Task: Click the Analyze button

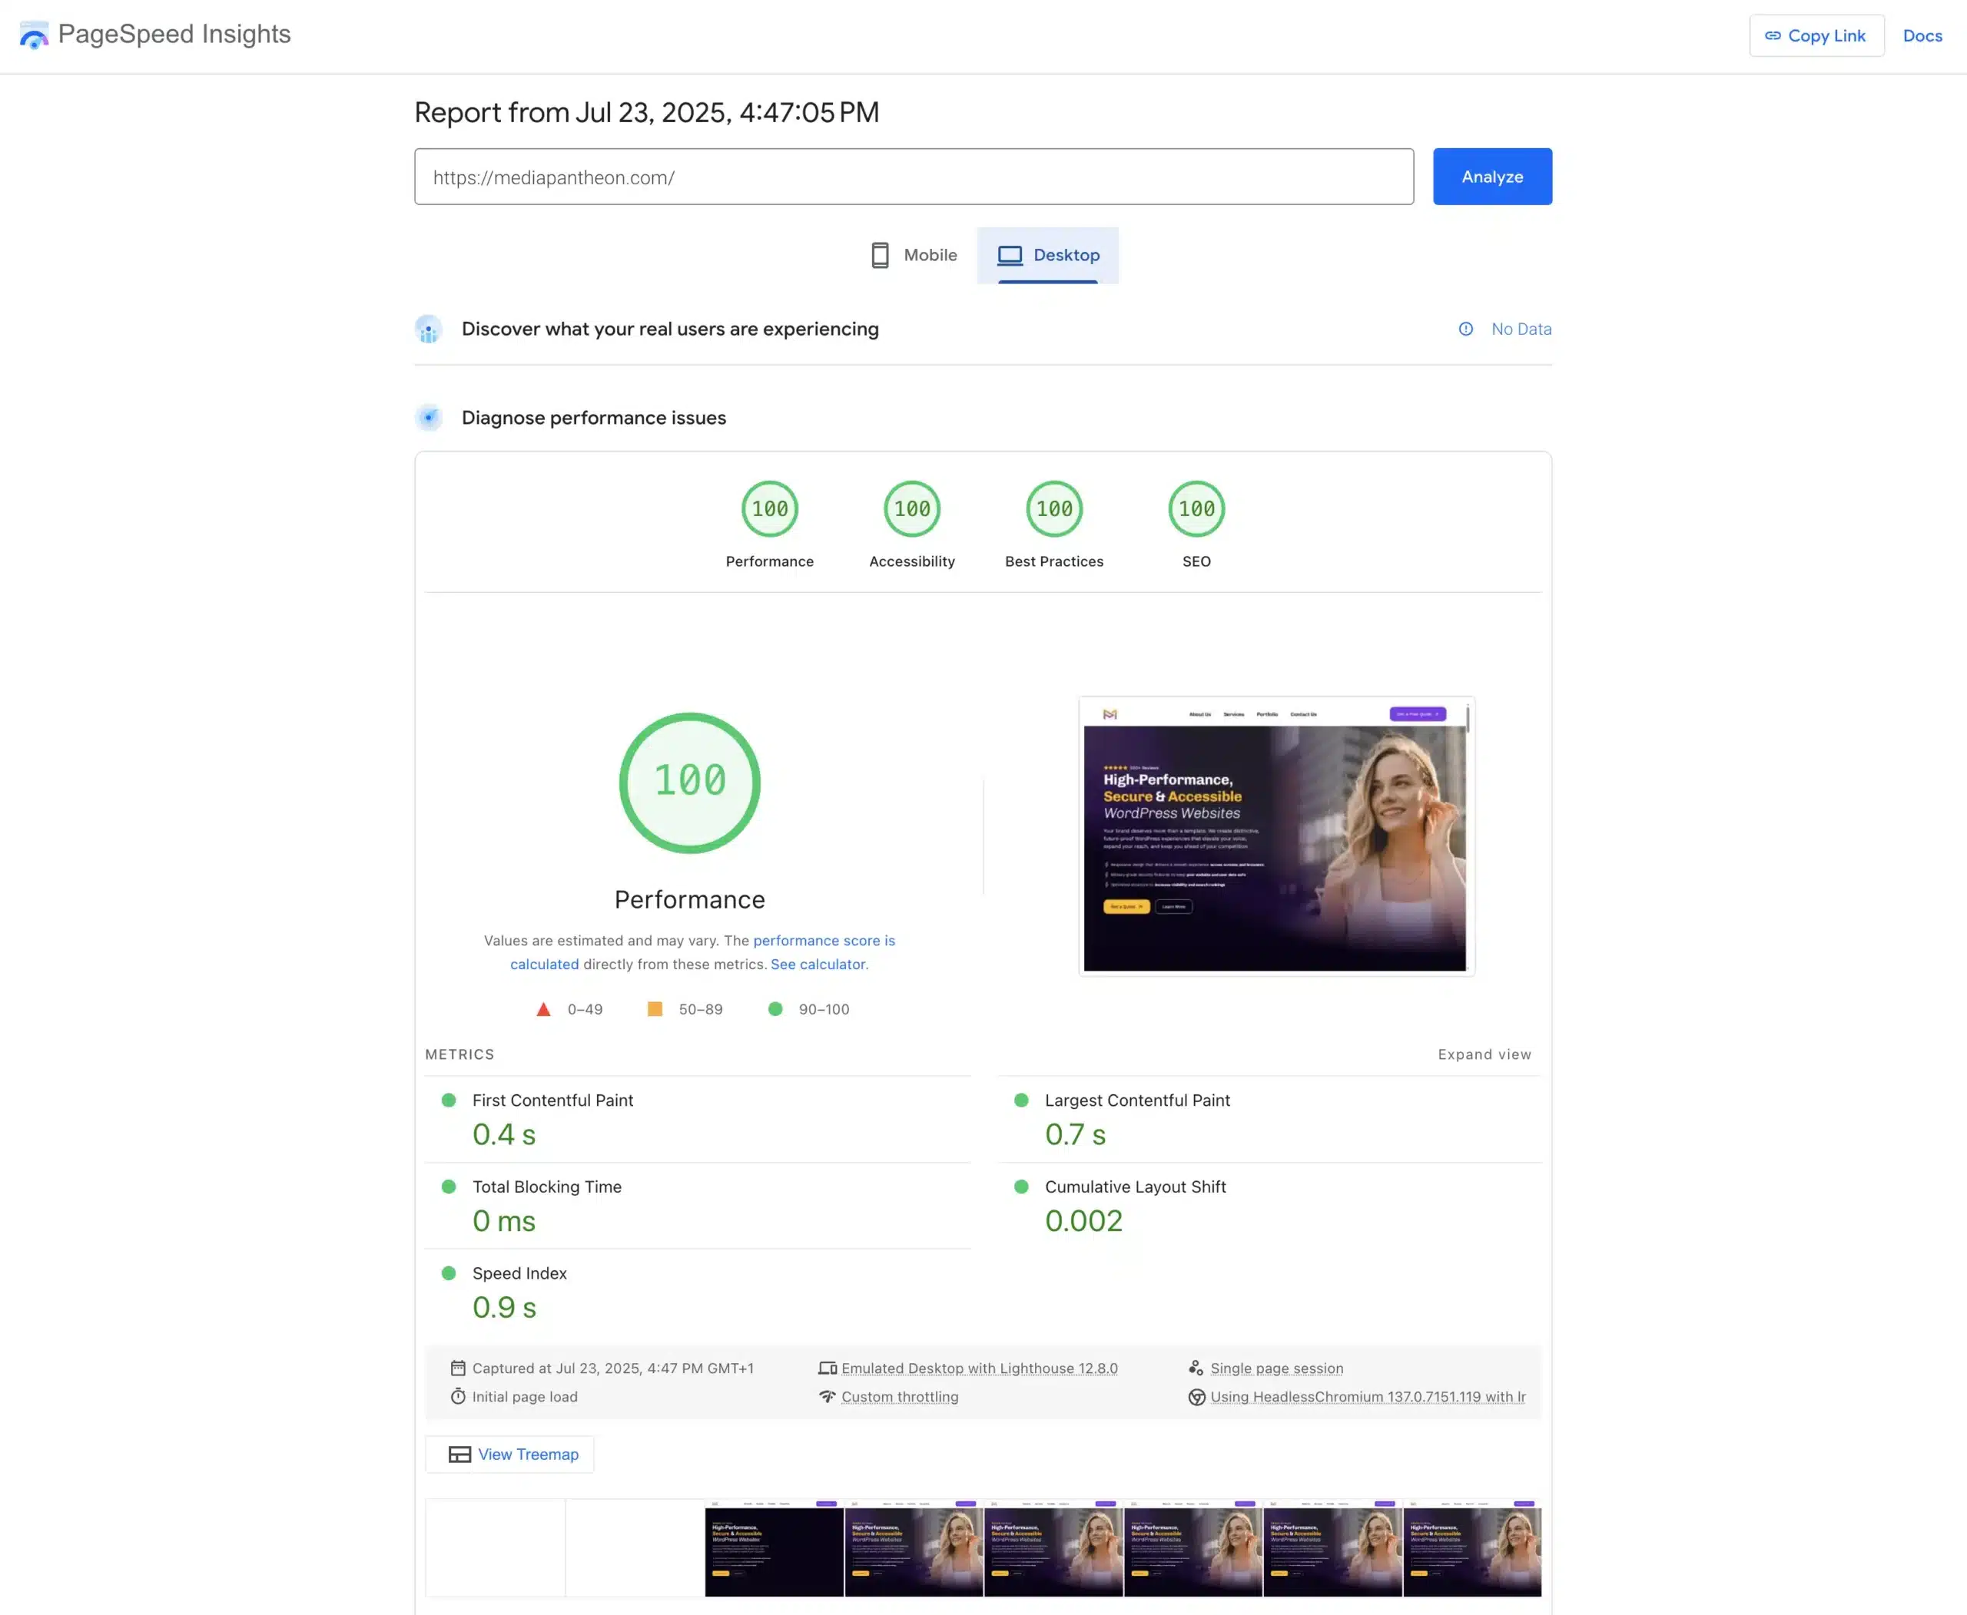Action: pyautogui.click(x=1492, y=177)
